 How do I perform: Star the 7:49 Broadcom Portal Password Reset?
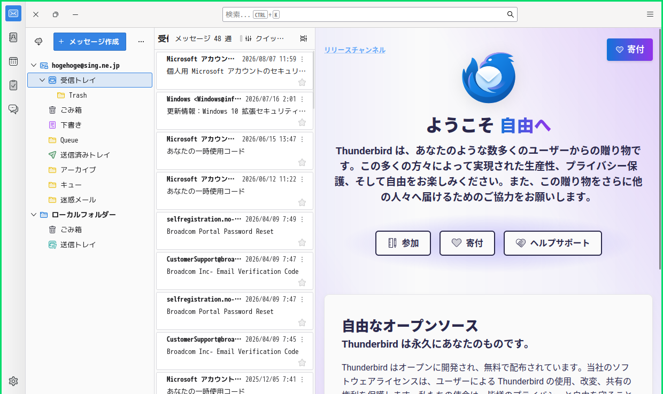(302, 242)
